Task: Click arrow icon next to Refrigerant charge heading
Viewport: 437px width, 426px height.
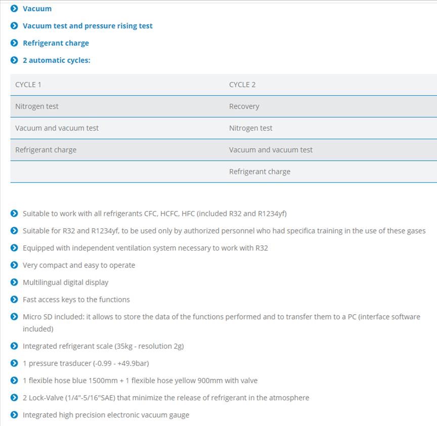Action: (14, 43)
